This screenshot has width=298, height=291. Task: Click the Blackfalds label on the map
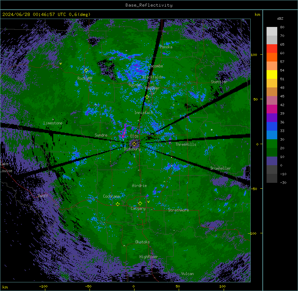click(x=152, y=77)
